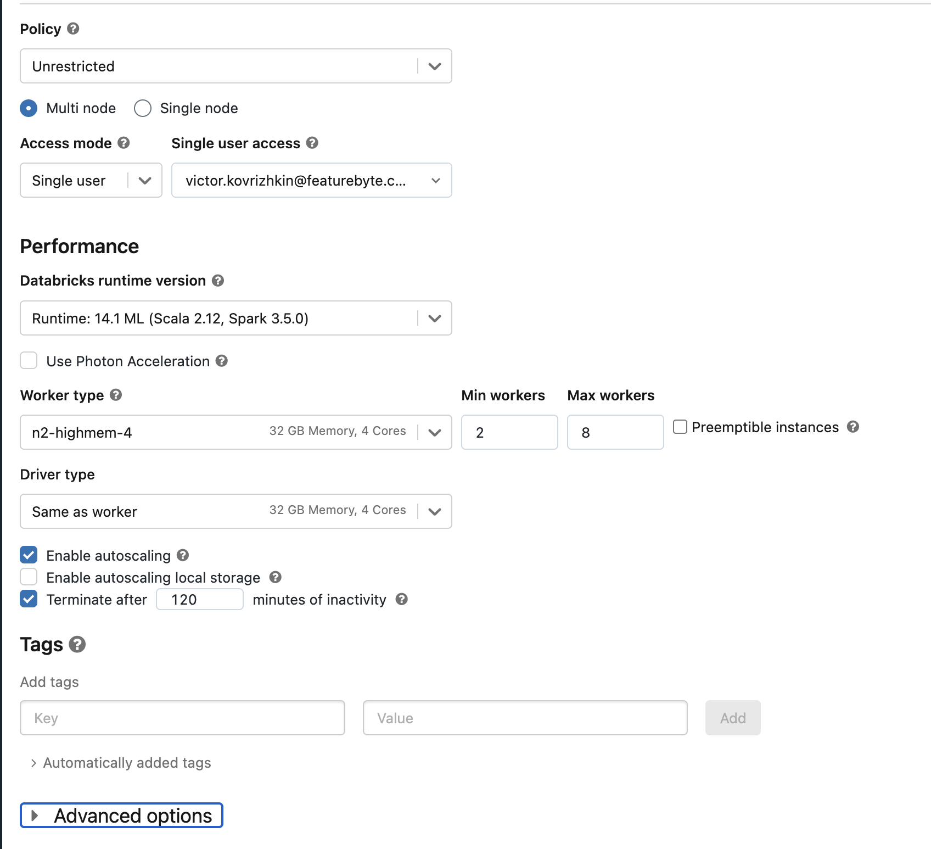931x849 pixels.
Task: Click the minutes of inactivity help icon
Action: point(401,599)
